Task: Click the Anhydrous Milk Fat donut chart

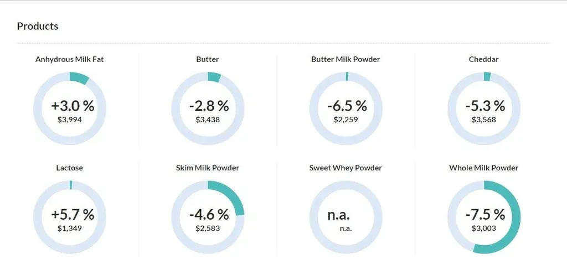Action: click(x=70, y=108)
